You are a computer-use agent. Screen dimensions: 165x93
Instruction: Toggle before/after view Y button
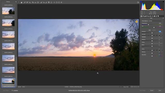(132, 87)
